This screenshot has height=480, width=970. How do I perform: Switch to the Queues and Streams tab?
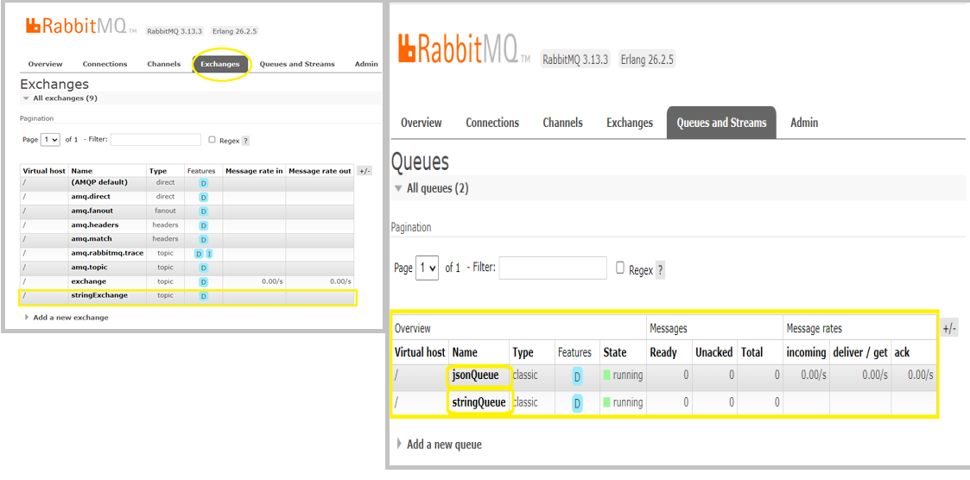pyautogui.click(x=721, y=123)
